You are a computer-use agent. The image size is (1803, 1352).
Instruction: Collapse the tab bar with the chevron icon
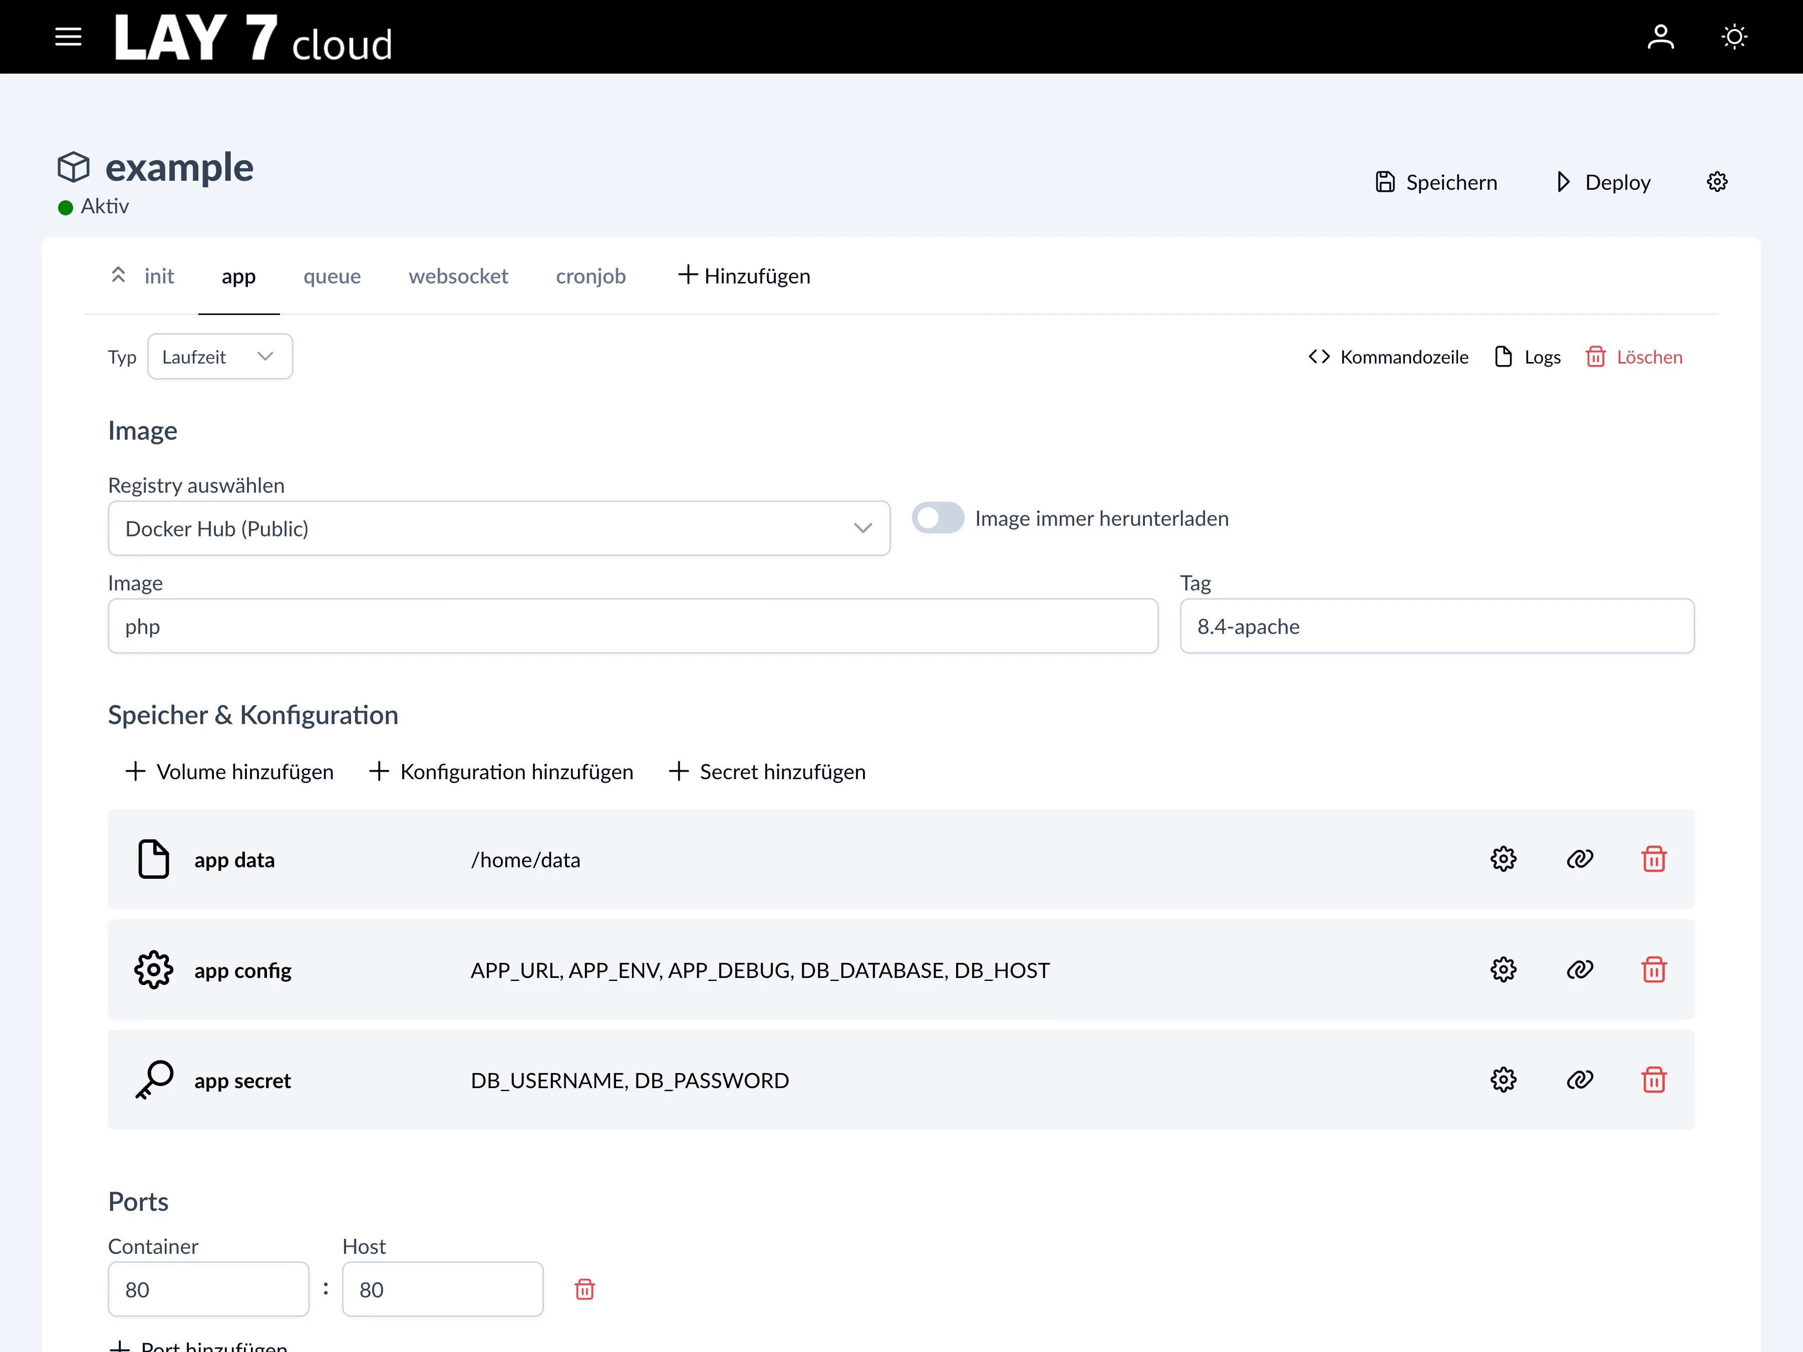(x=118, y=275)
